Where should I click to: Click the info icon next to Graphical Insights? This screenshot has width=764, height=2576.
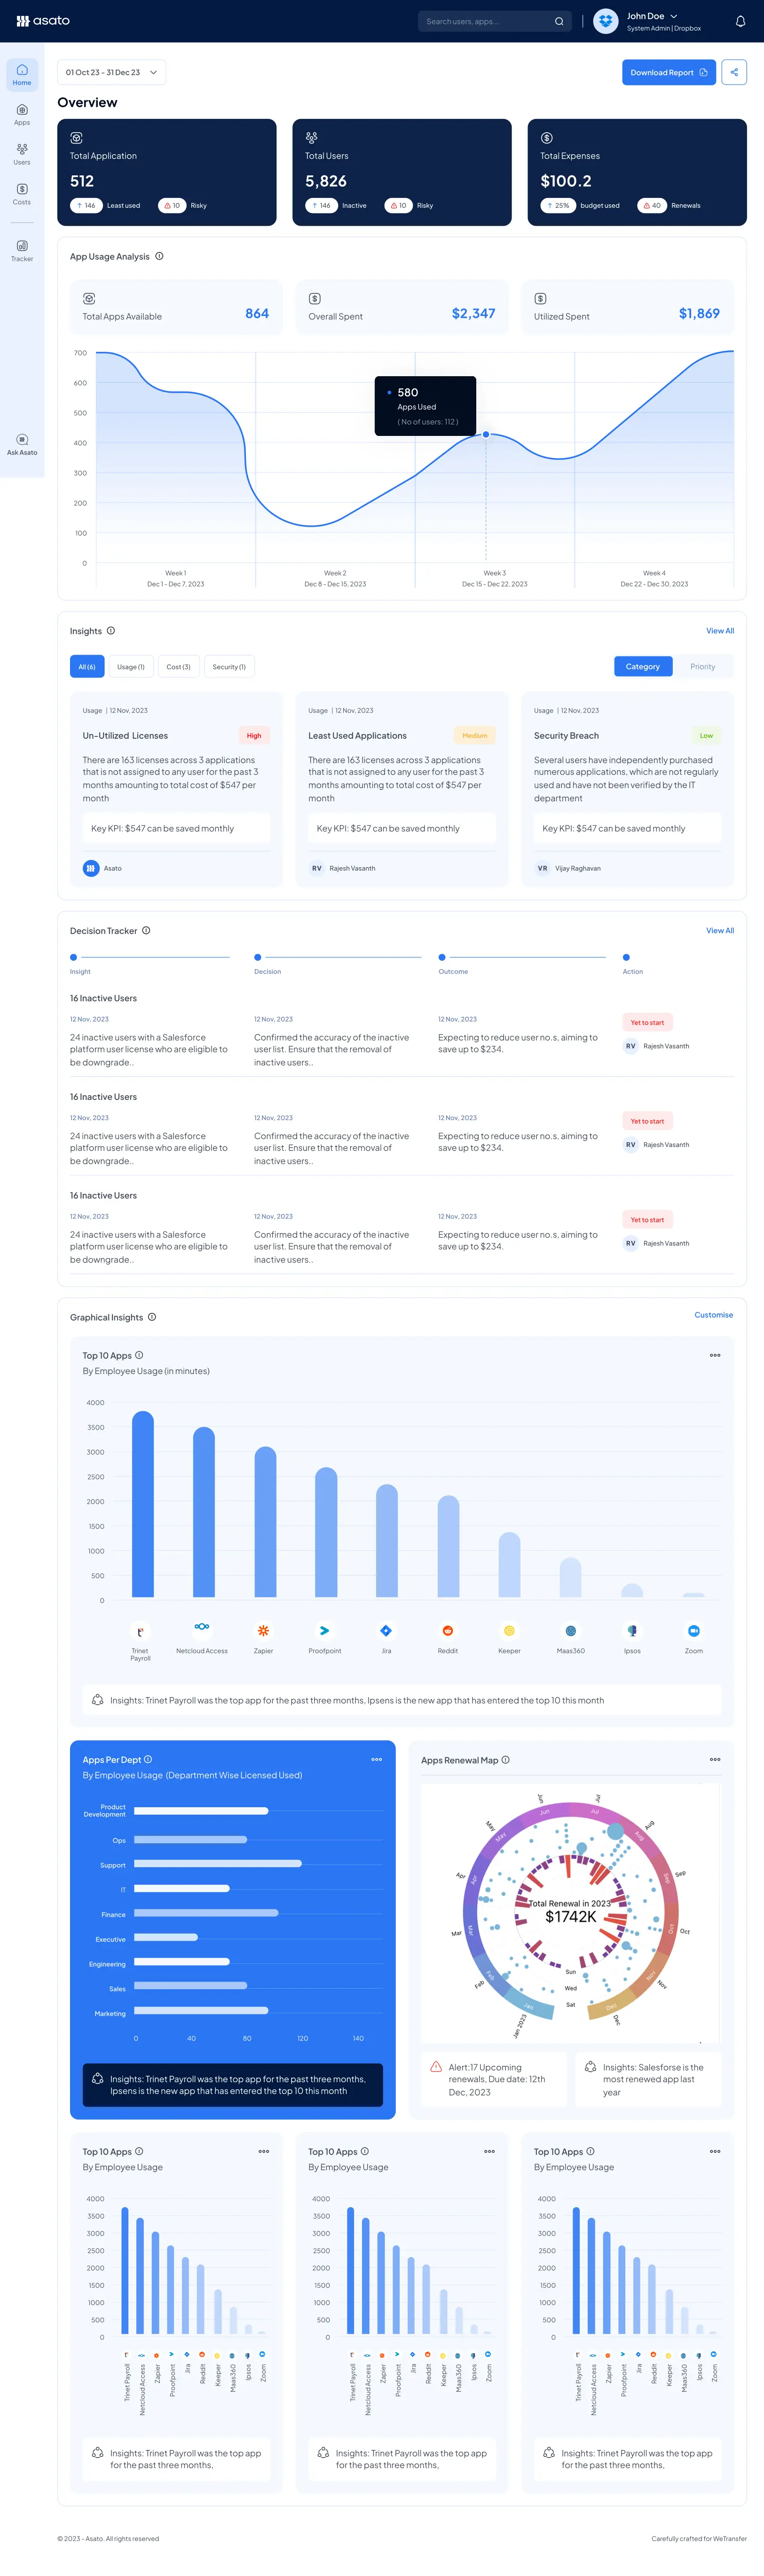(152, 1316)
